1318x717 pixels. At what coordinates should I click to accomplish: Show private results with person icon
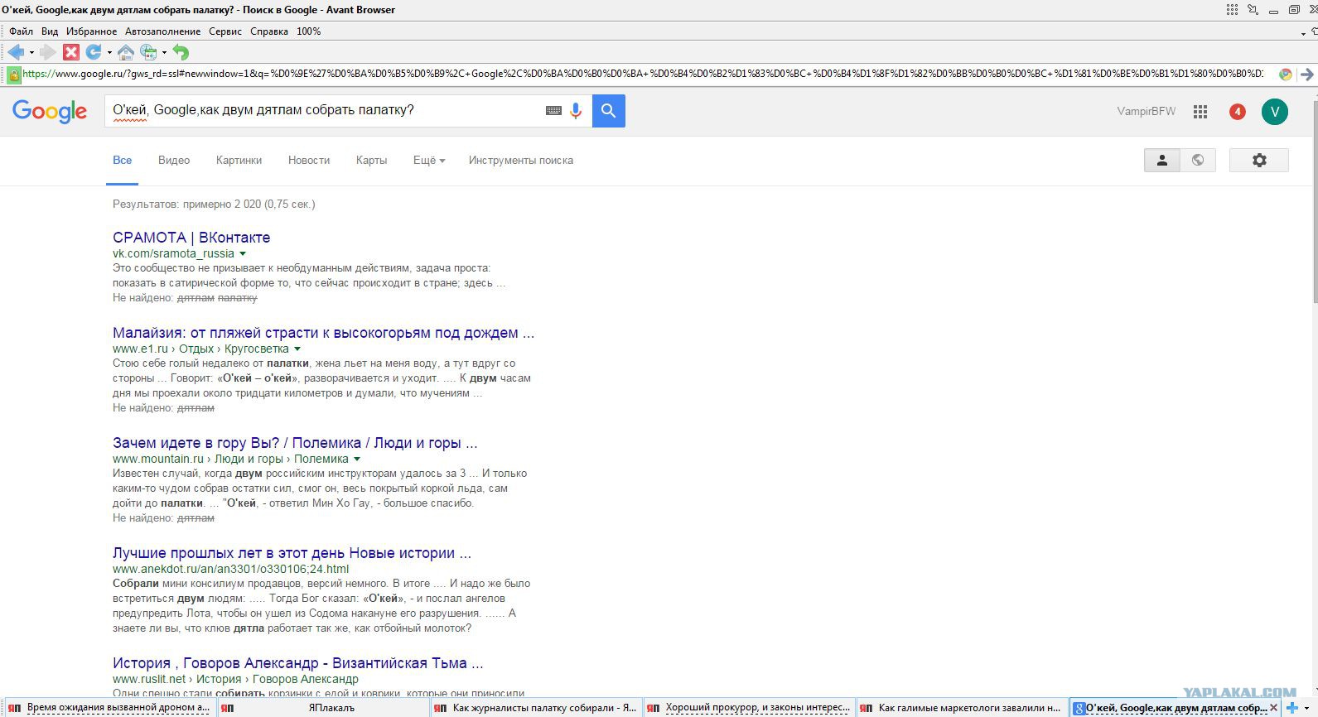coord(1162,161)
